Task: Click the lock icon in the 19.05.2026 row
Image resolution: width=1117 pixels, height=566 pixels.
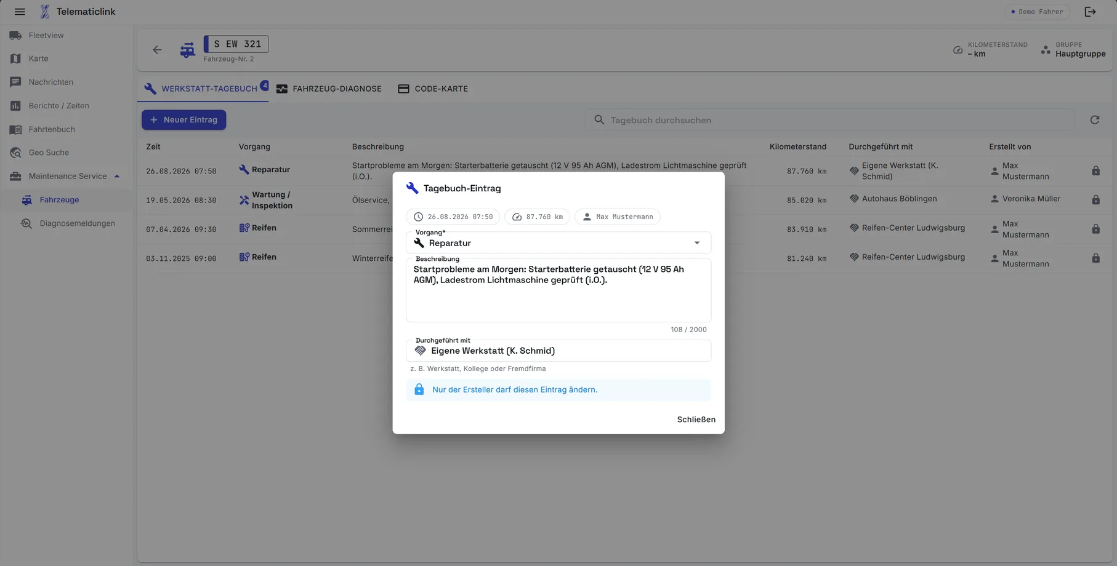Action: (1096, 200)
